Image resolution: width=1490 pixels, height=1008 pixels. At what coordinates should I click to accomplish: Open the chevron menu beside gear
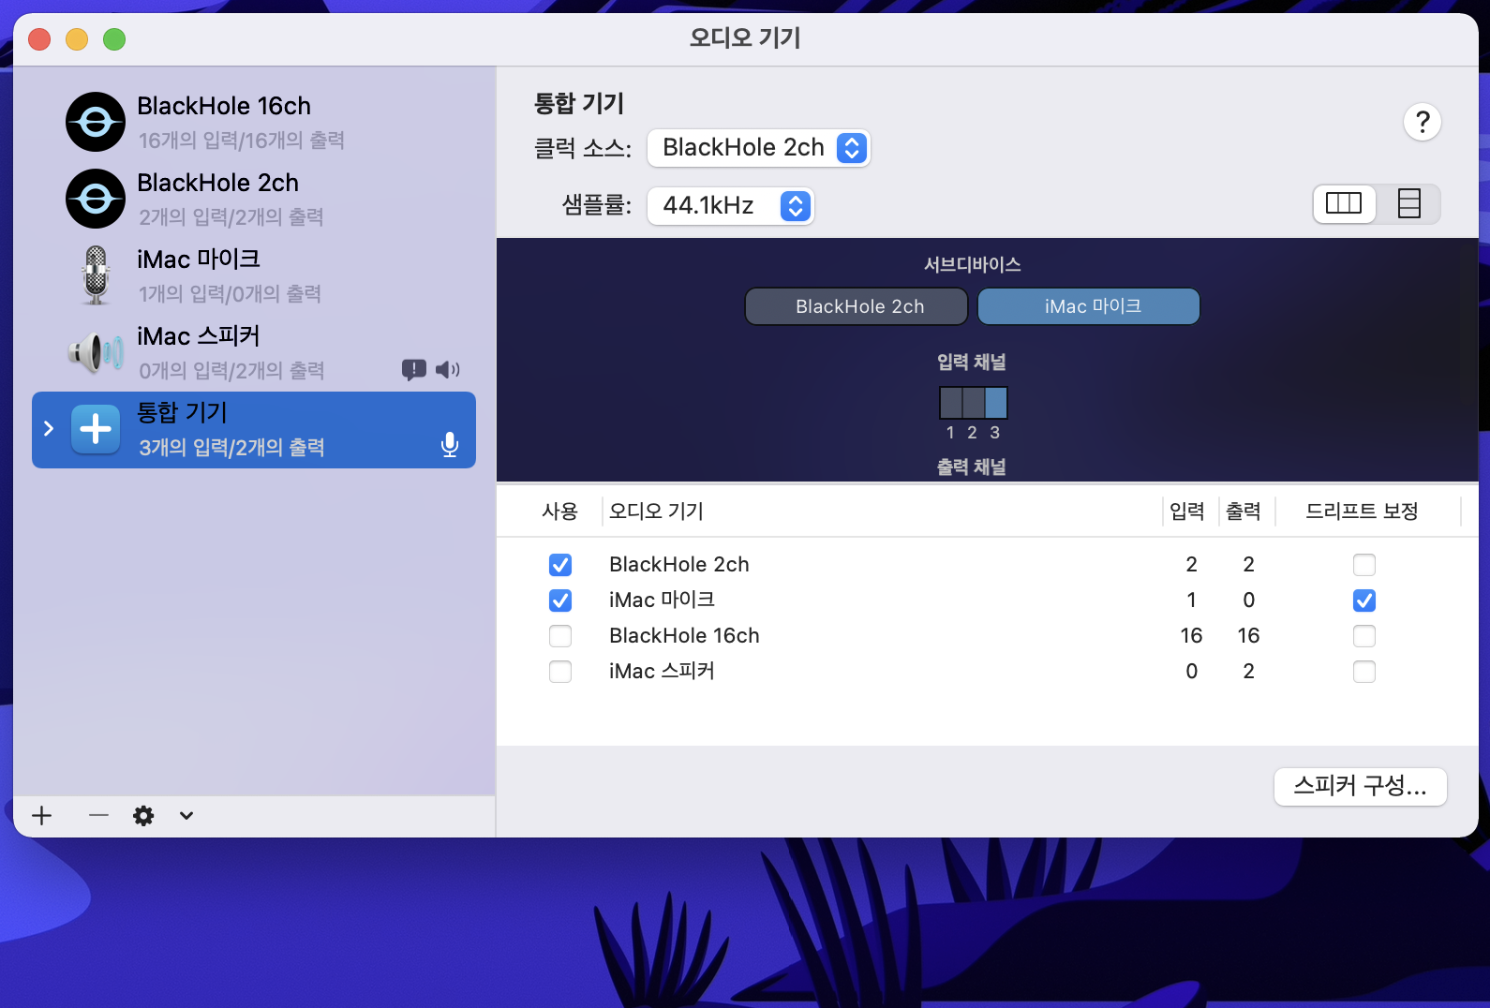coord(186,815)
